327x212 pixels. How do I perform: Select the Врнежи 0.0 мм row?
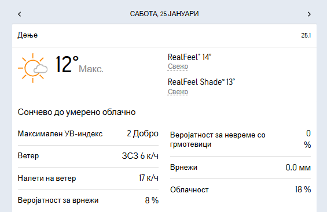(x=240, y=168)
